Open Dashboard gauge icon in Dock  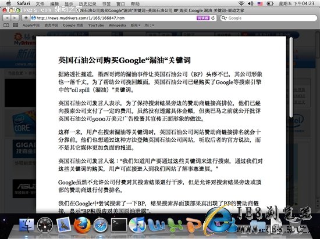(x=45, y=224)
